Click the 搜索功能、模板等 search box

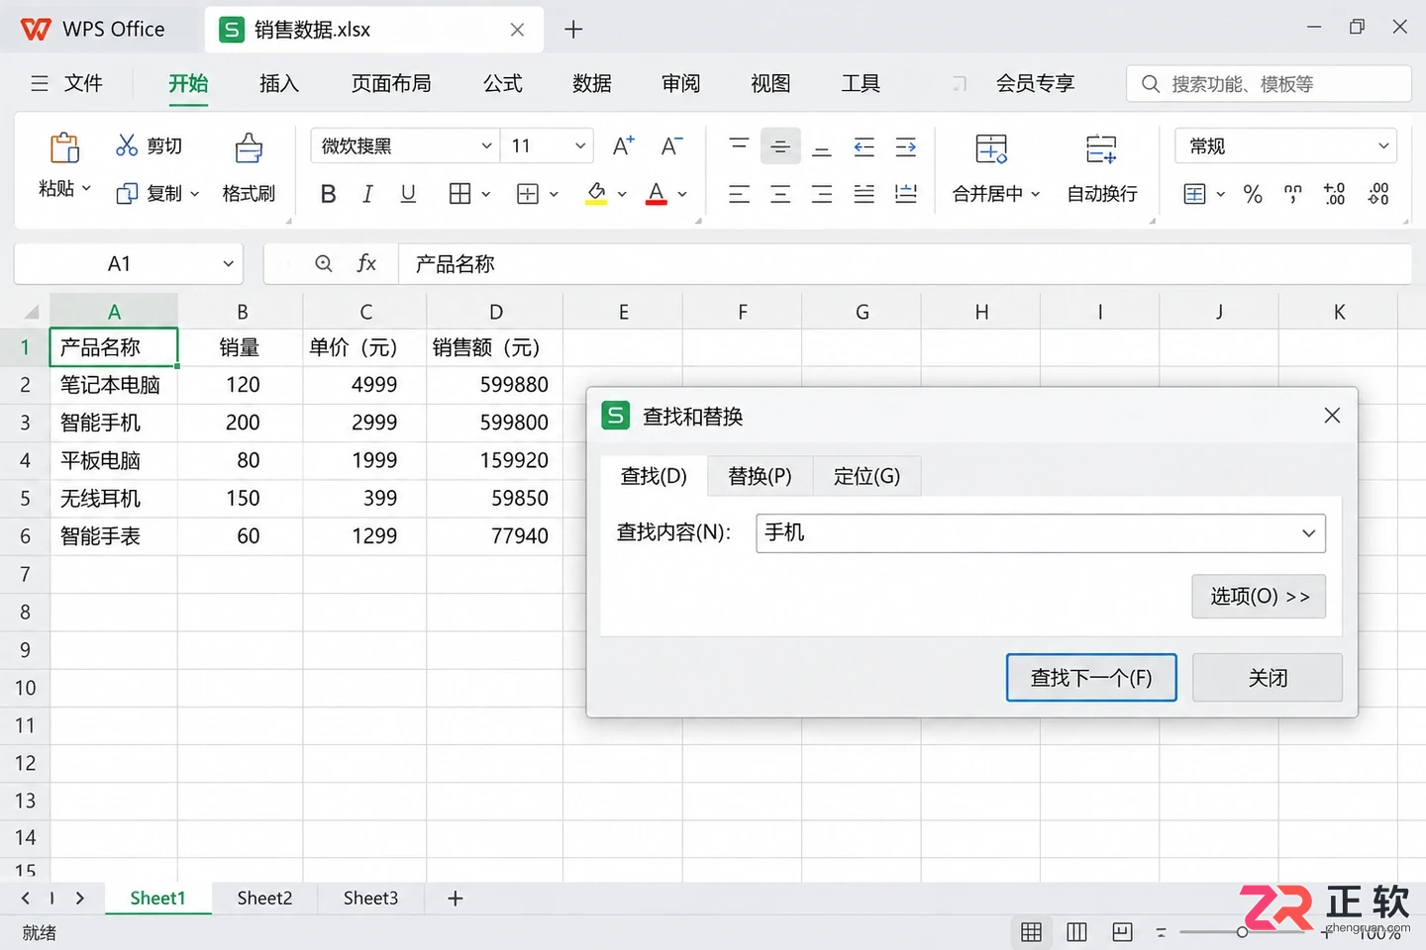(1269, 84)
